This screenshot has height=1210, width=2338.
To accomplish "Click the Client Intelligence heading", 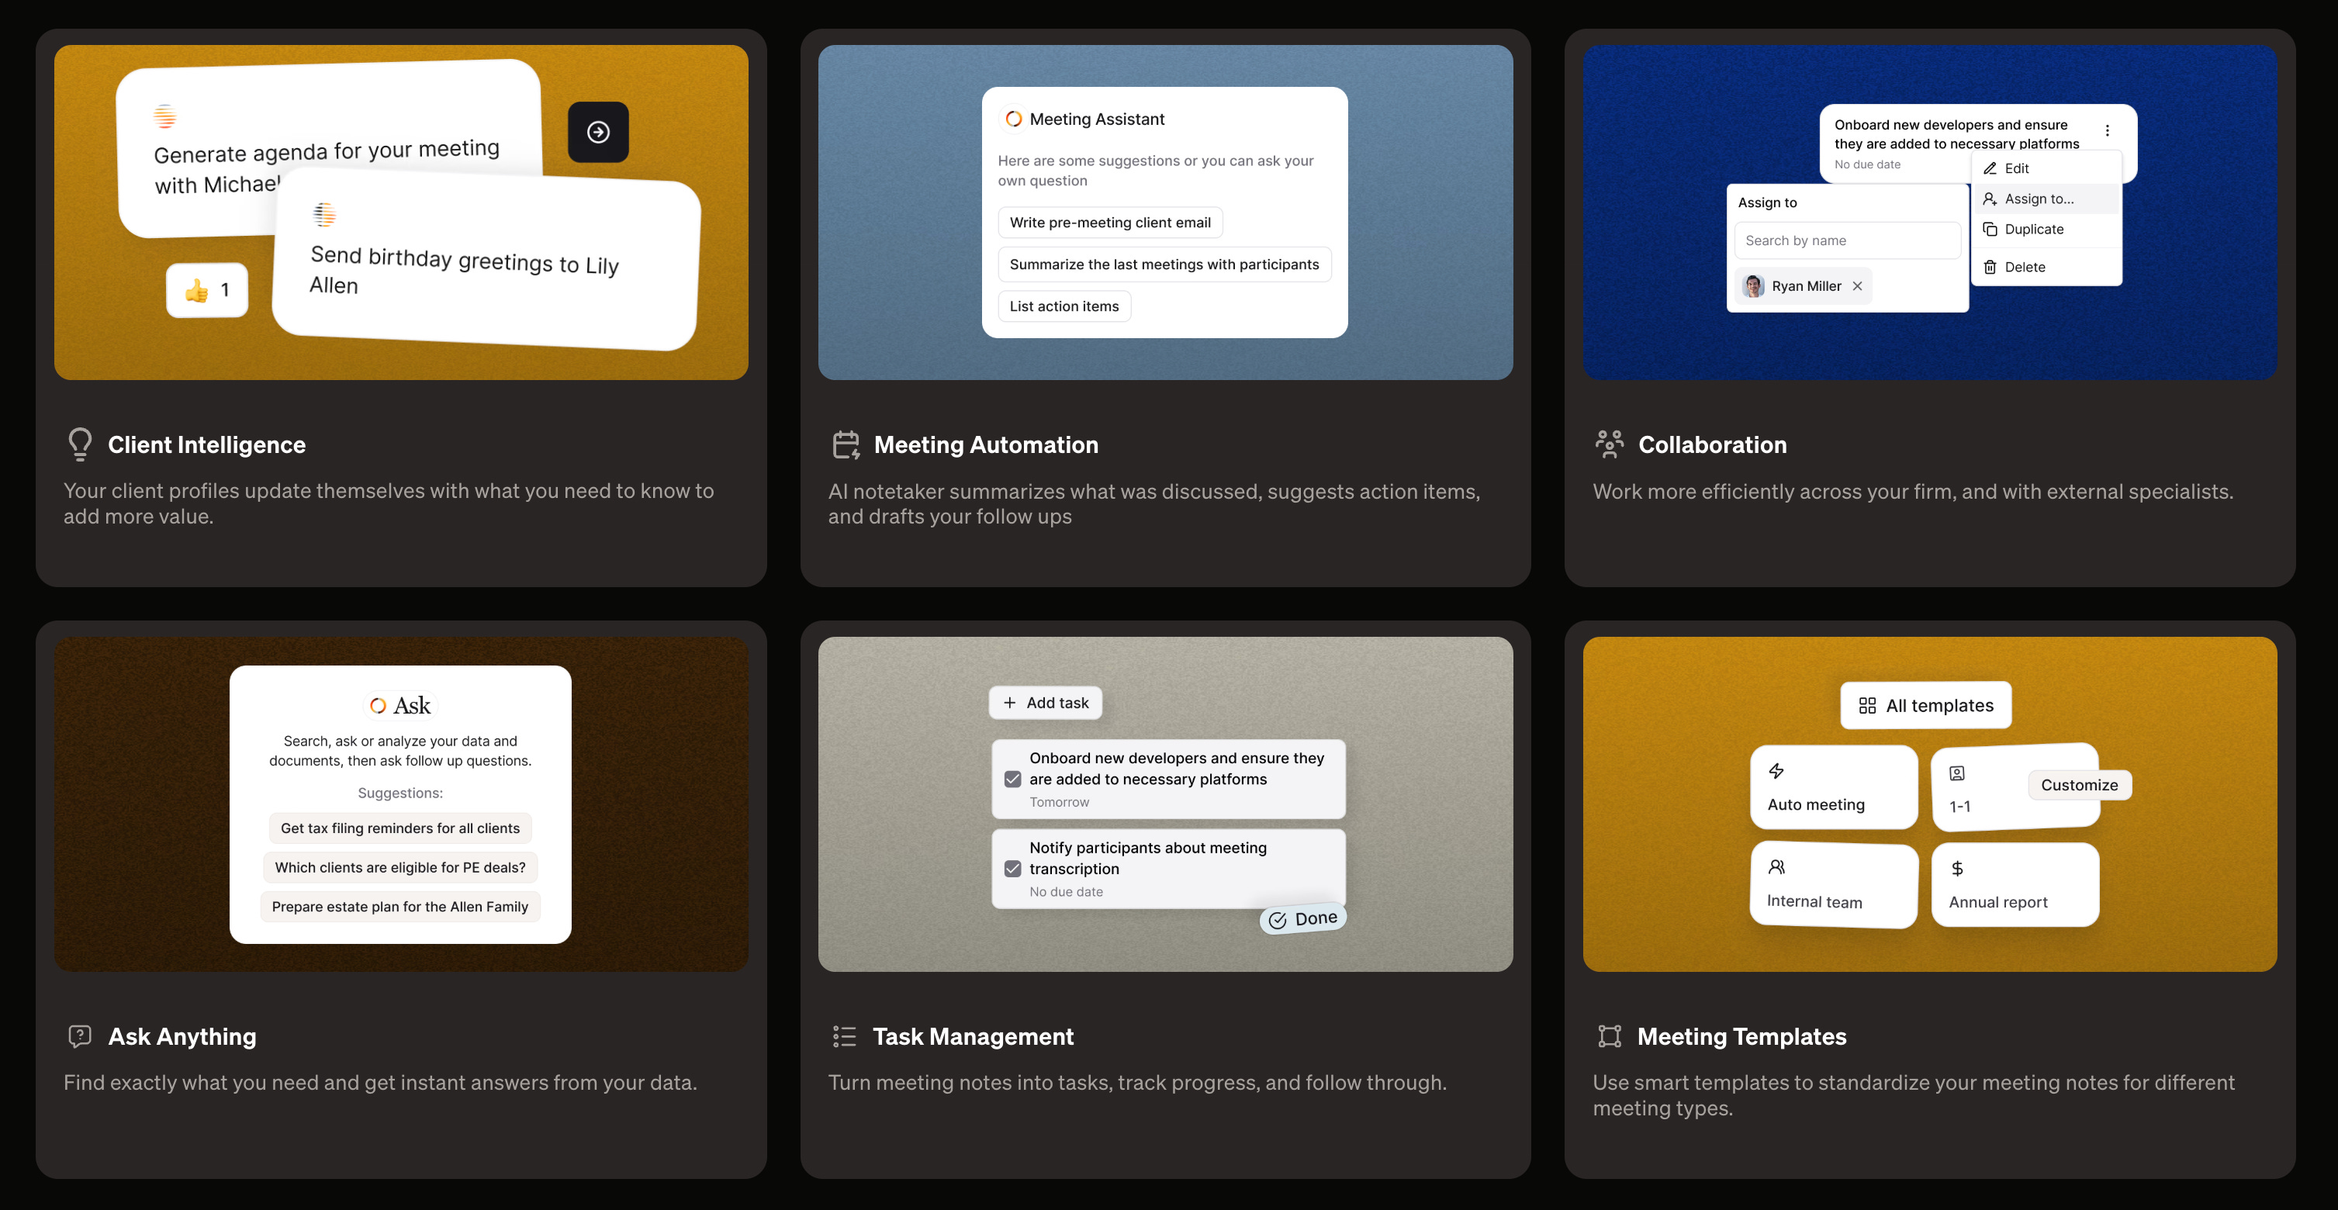I will click(x=206, y=444).
